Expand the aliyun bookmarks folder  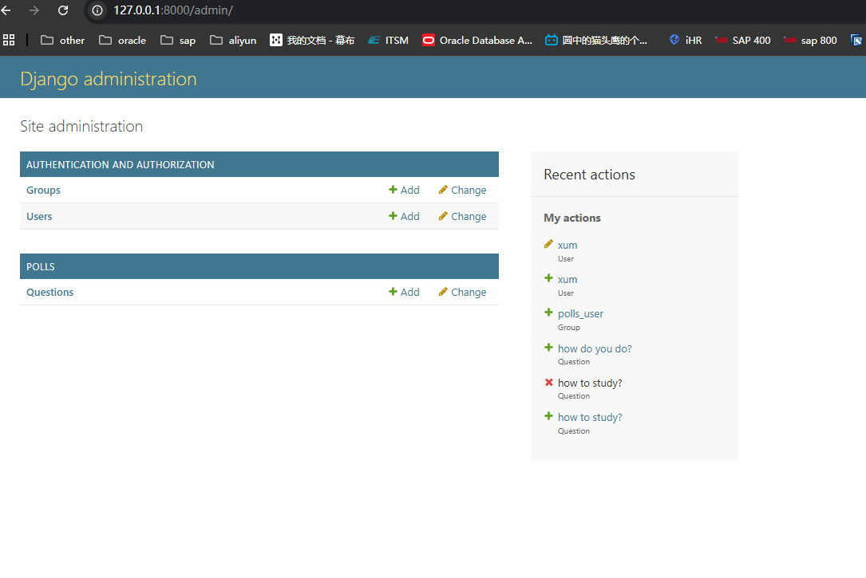233,40
